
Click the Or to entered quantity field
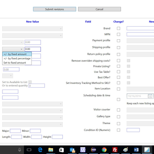tap(36, 86)
